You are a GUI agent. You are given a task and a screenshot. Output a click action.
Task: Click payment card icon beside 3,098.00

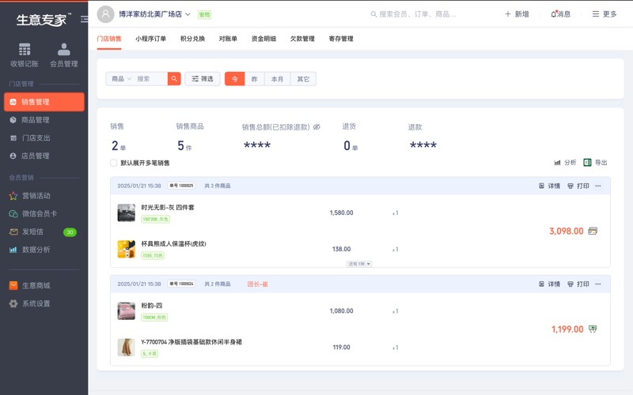coord(593,231)
